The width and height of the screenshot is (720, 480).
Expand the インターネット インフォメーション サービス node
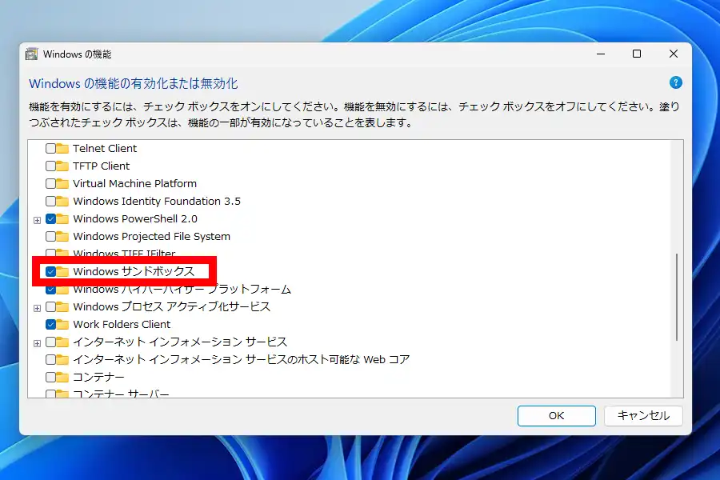coord(37,343)
